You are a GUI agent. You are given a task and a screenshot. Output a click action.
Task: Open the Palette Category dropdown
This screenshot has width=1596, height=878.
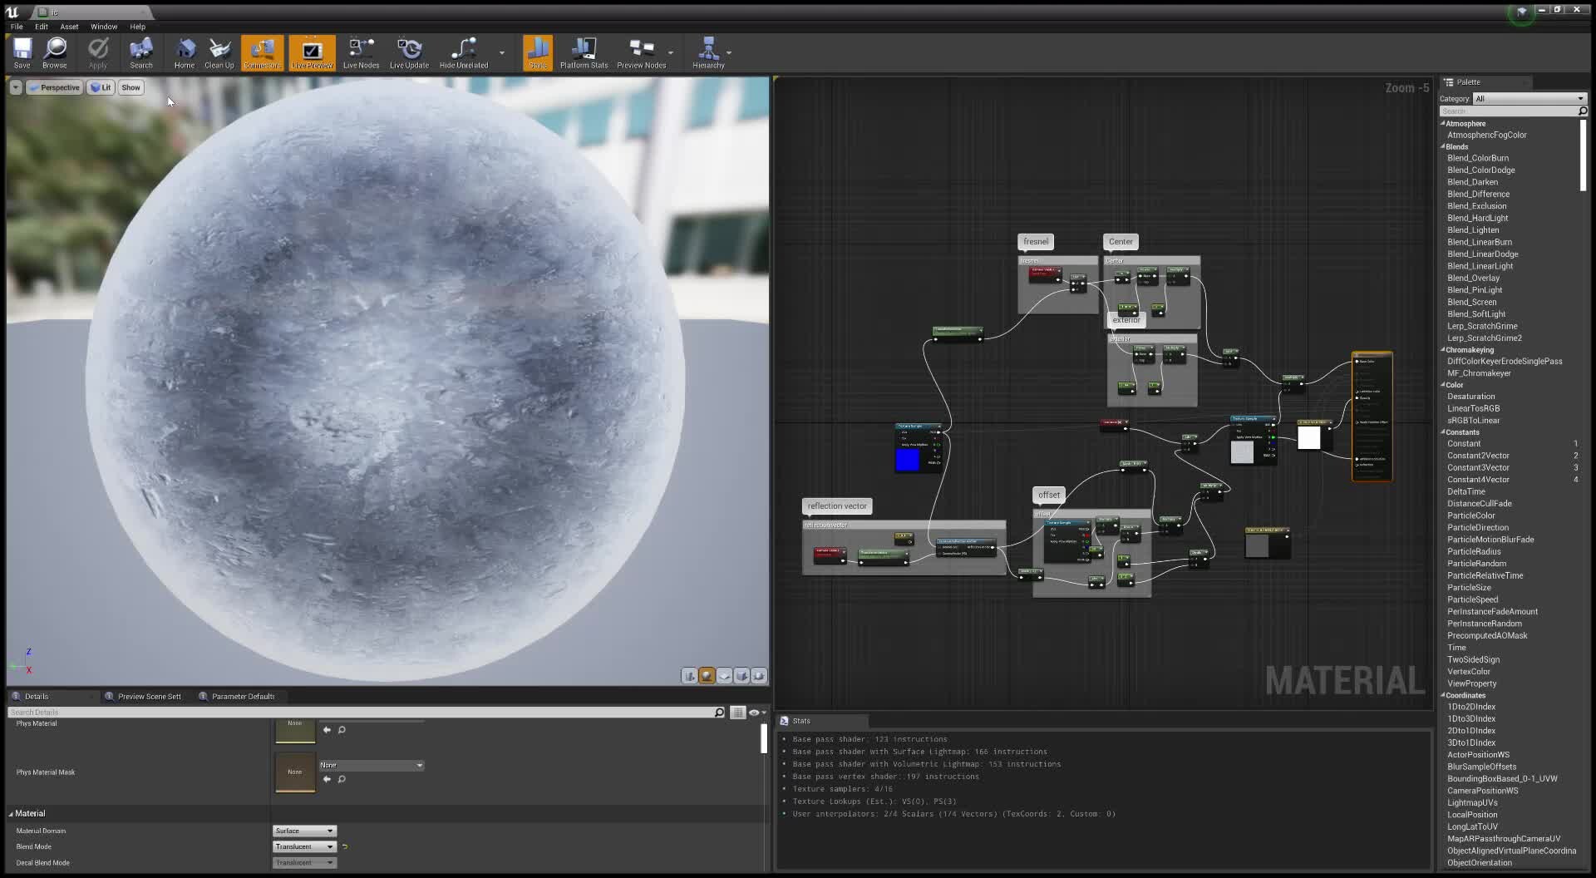[1529, 98]
